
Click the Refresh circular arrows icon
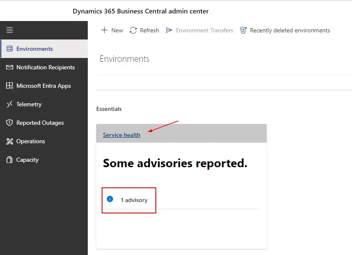[x=133, y=30]
